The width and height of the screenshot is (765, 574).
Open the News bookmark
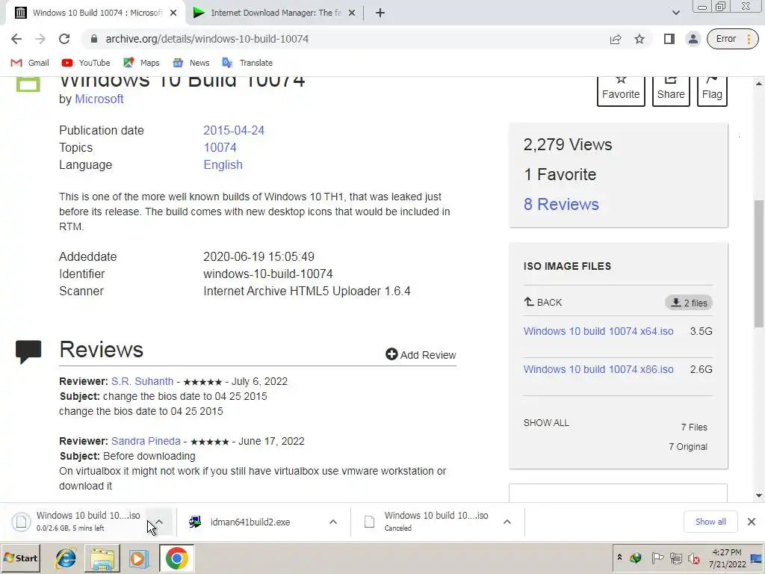(191, 63)
